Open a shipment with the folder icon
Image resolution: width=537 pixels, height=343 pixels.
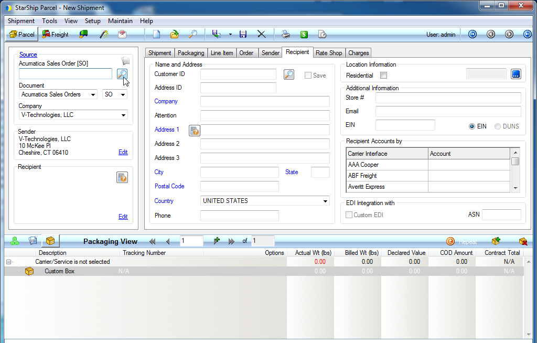(x=175, y=34)
